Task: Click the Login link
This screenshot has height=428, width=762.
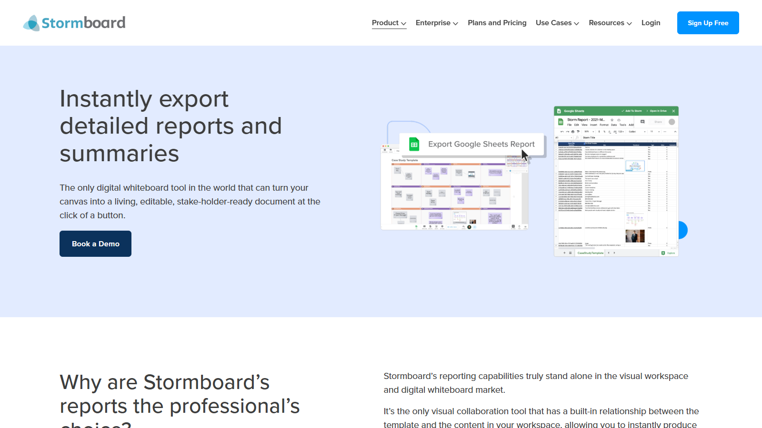Action: point(651,23)
